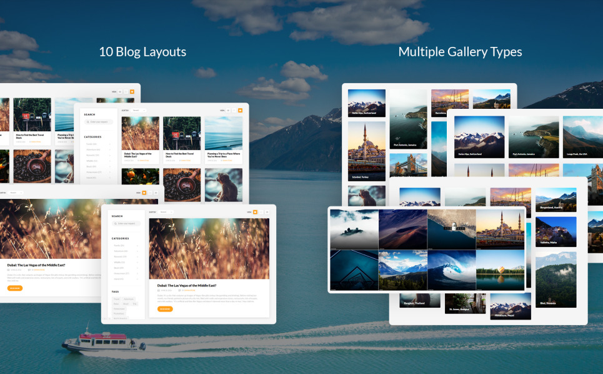Select first view icon in three-column sidebar layout
603x374 pixels.
228,110
